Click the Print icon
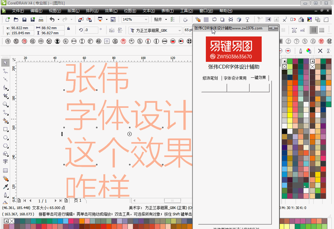 [x=41, y=19]
